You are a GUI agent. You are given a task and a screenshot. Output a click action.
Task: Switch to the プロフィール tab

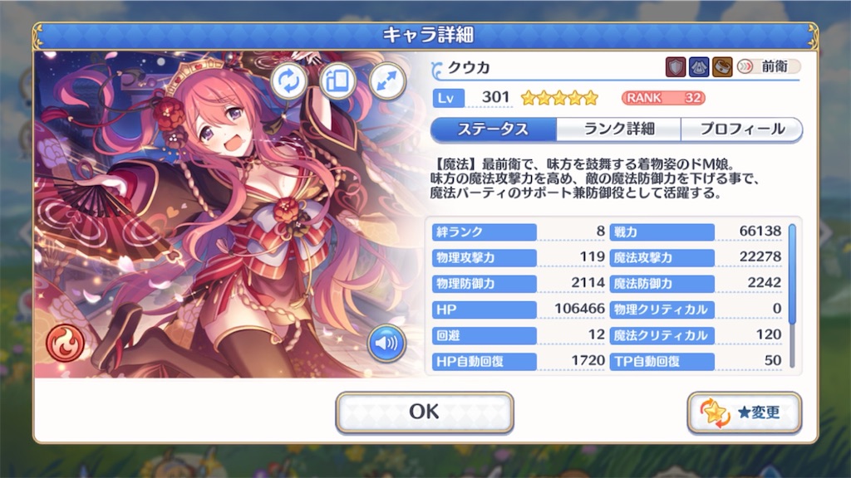(742, 129)
